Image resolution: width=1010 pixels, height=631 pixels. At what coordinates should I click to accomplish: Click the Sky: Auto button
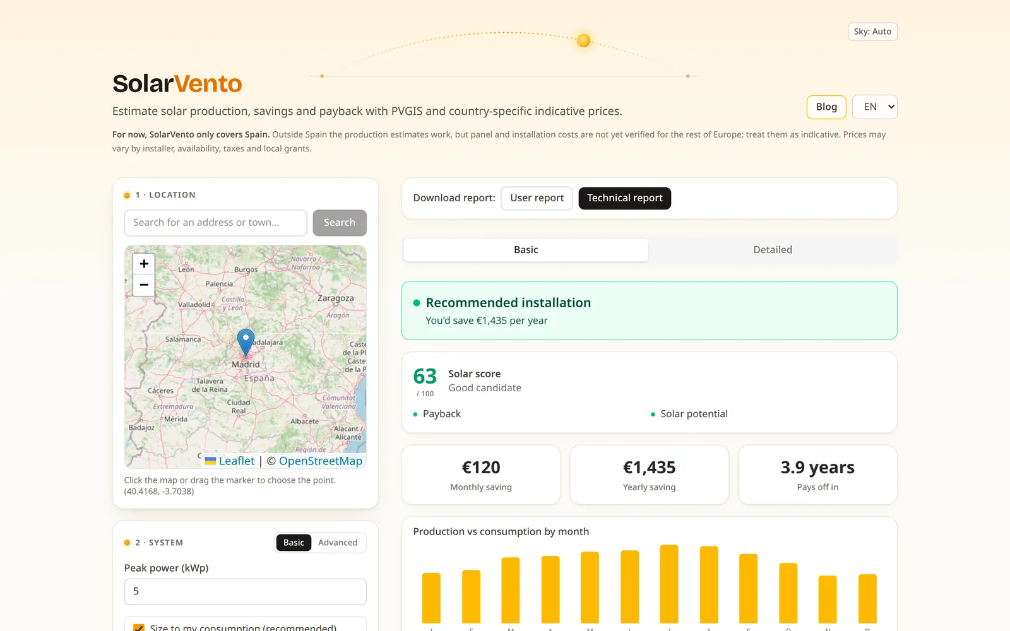click(872, 32)
